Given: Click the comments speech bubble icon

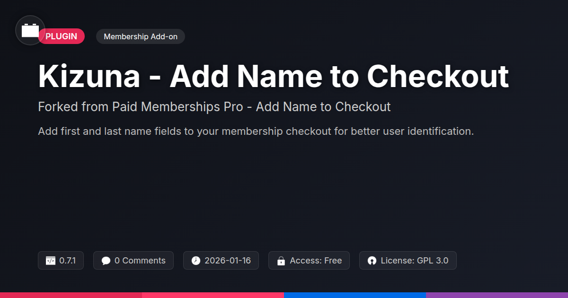Looking at the screenshot, I should click(106, 261).
